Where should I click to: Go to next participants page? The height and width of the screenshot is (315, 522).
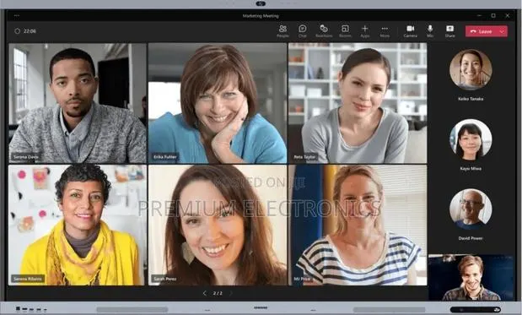[x=231, y=293]
